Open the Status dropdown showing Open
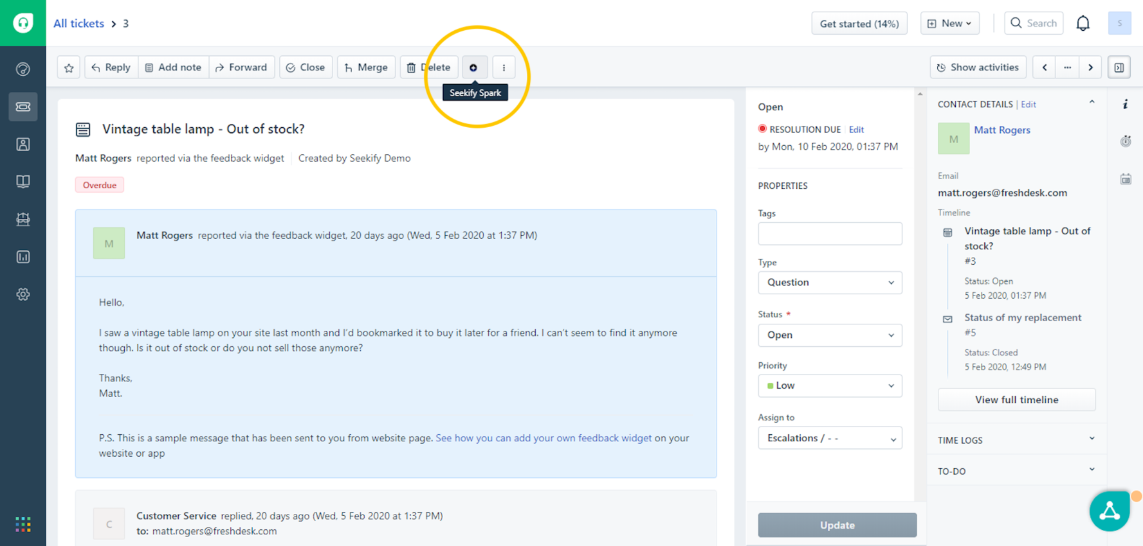 click(x=830, y=335)
